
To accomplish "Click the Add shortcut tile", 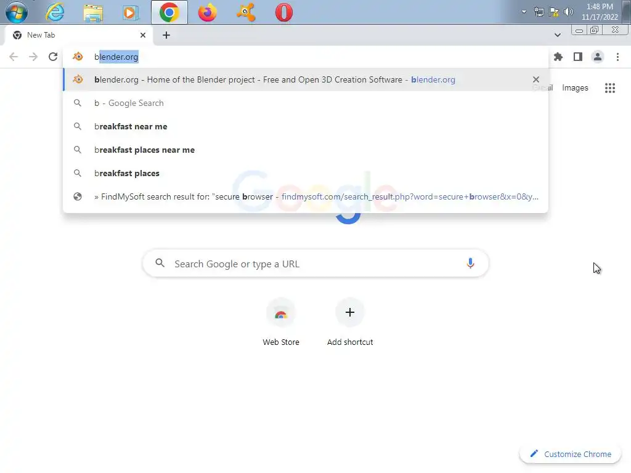I will (x=350, y=322).
